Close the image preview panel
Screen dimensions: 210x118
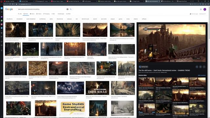click(x=140, y=26)
